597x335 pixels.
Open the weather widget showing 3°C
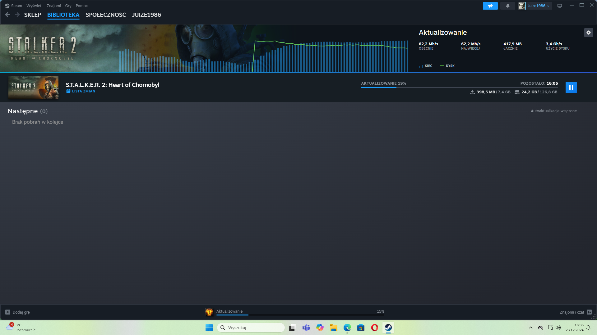(21, 328)
